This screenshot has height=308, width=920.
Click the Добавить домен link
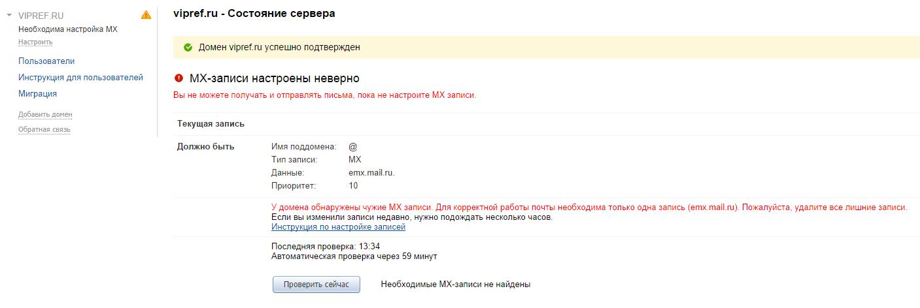(45, 114)
